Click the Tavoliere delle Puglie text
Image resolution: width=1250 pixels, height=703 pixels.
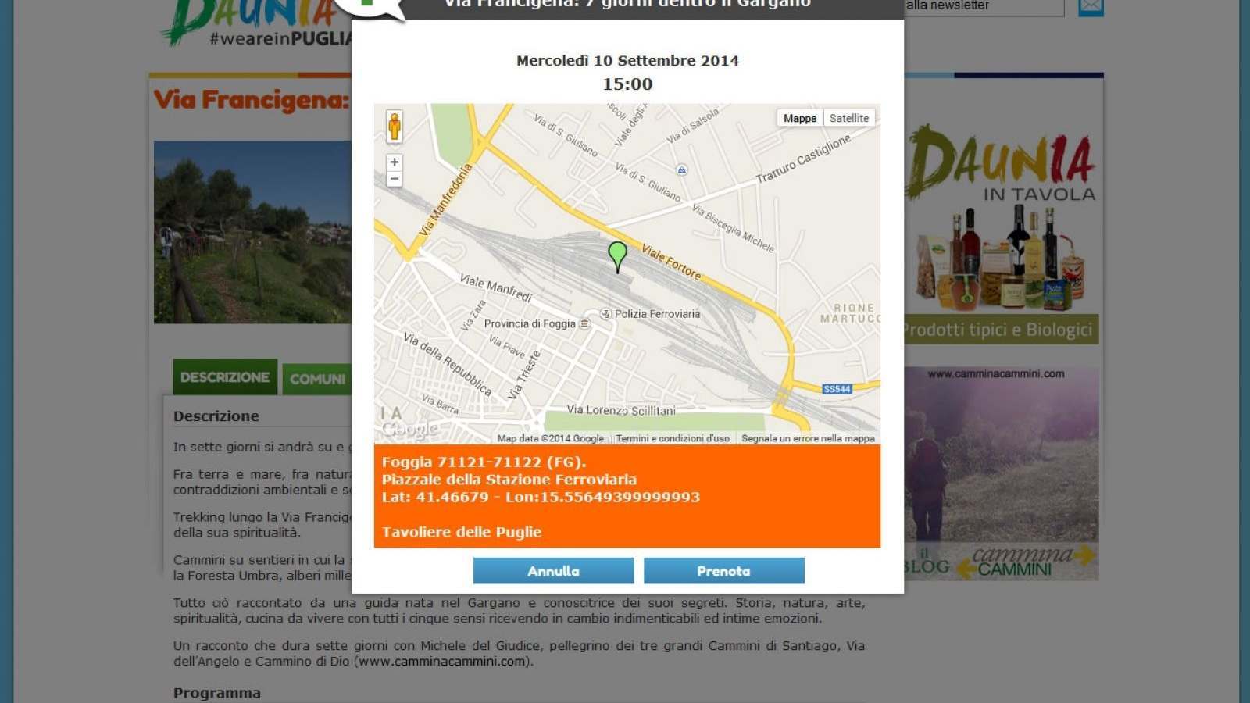coord(462,532)
